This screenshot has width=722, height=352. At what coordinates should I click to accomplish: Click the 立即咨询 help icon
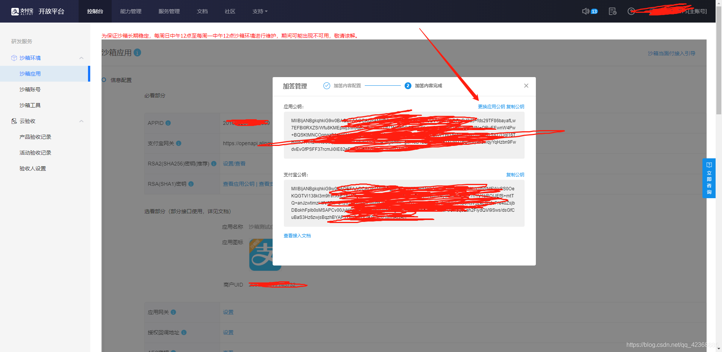click(x=709, y=165)
